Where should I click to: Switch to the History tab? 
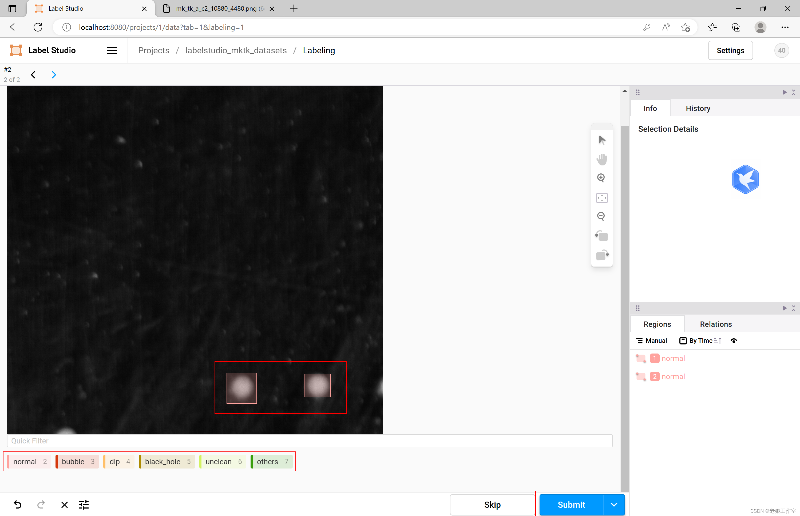click(698, 108)
